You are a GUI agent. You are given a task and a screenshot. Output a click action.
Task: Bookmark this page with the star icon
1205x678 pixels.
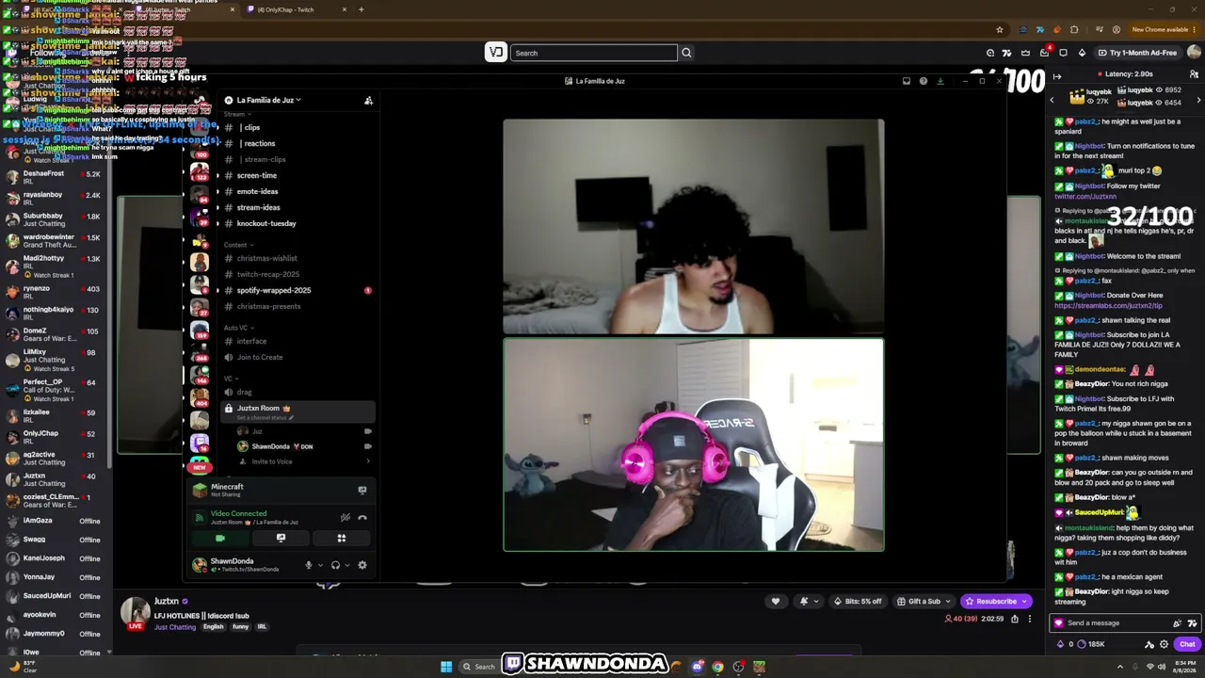[x=1000, y=29]
